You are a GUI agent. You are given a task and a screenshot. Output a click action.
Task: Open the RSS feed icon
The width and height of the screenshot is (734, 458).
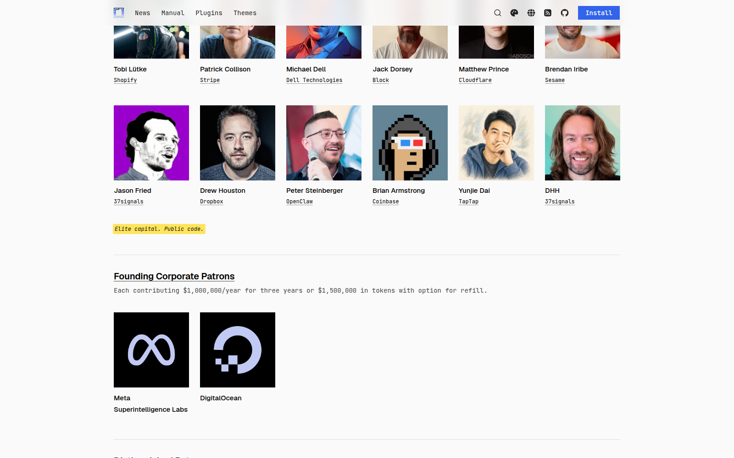tap(548, 13)
